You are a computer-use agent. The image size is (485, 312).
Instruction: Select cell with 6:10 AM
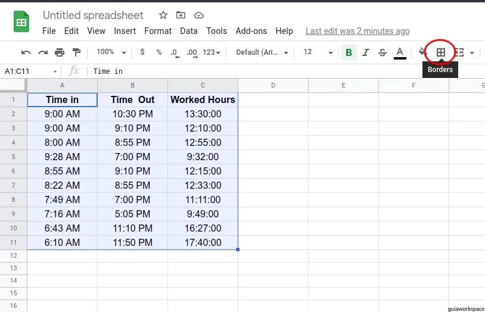click(62, 242)
